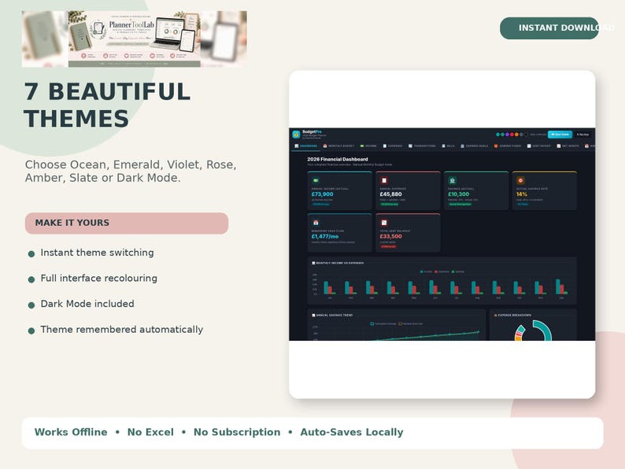Click 'Dark Mode included' bullet text
The image size is (625, 469).
[87, 304]
